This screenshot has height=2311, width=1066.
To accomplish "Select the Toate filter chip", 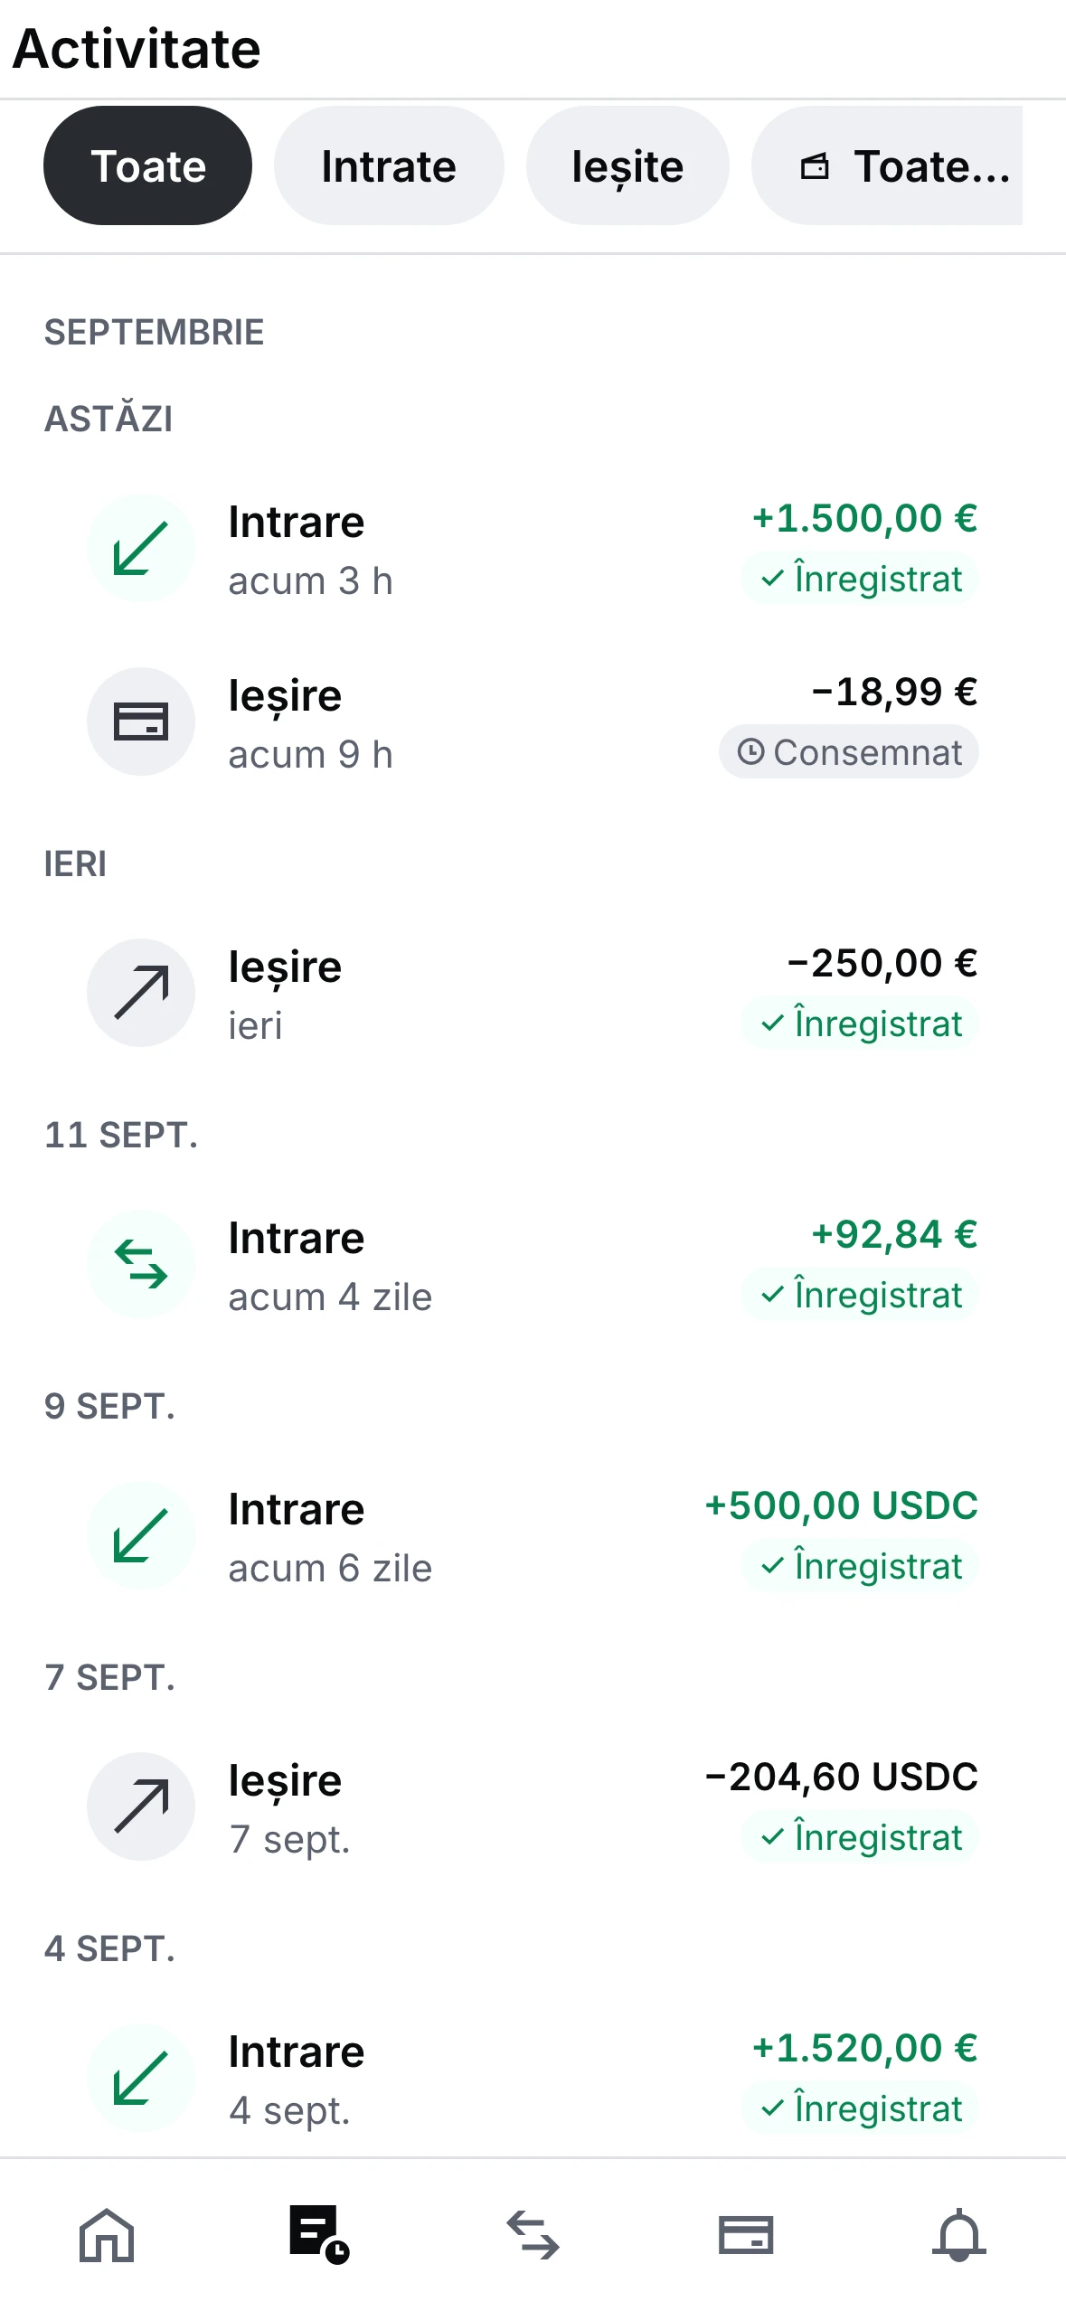I will tap(147, 165).
